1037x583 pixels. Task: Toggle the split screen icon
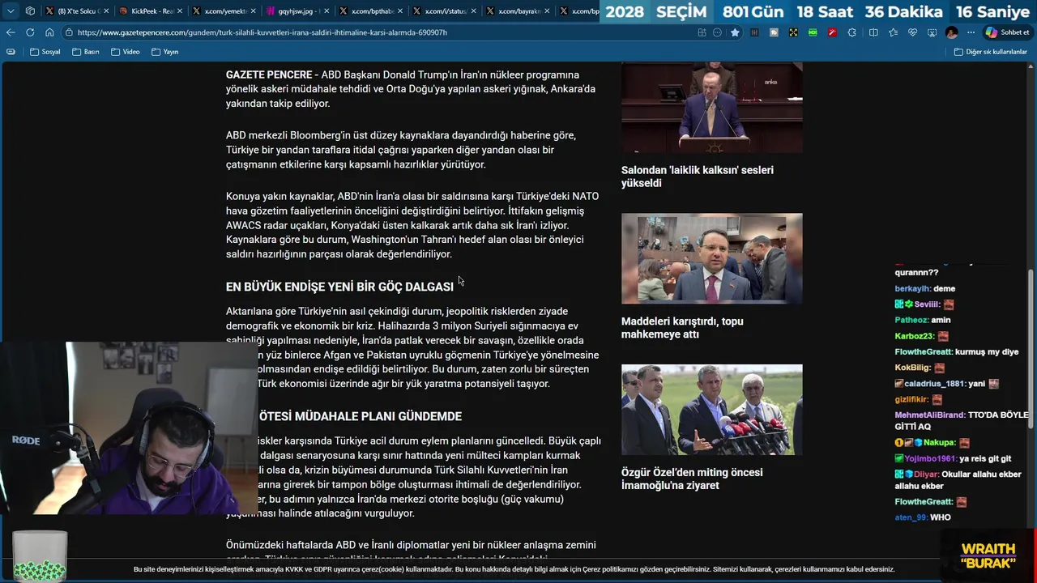coord(873,32)
